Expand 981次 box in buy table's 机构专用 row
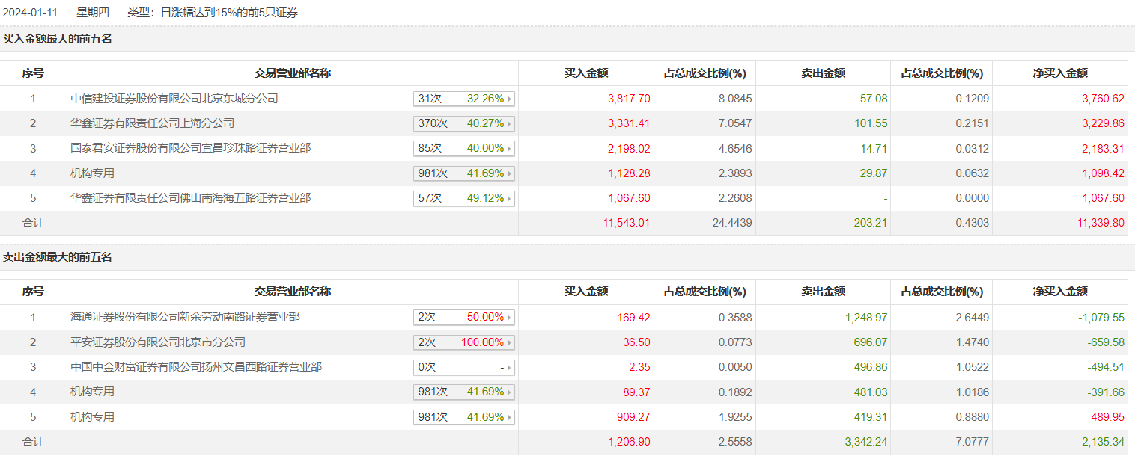Image resolution: width=1135 pixels, height=459 pixels. pos(464,173)
